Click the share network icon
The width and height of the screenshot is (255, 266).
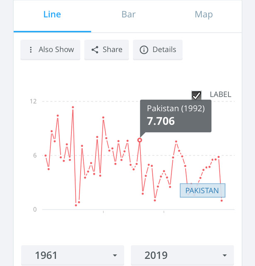[95, 50]
